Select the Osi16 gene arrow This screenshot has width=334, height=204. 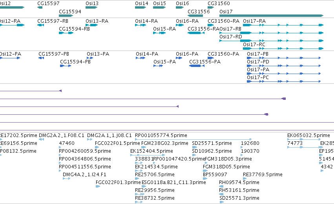[x=180, y=7]
